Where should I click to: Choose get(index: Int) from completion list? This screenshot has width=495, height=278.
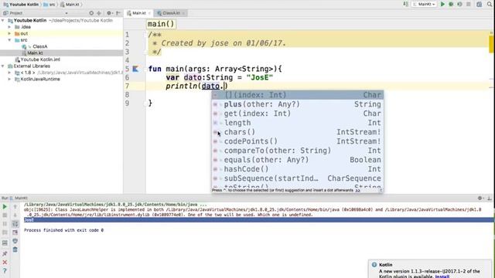point(298,114)
